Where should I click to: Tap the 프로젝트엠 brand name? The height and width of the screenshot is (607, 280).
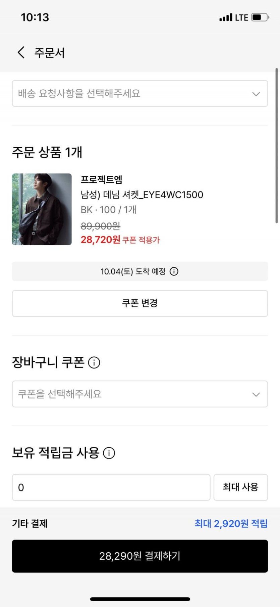(x=102, y=180)
